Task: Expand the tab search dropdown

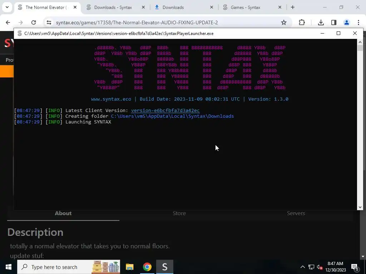Action: pos(7,7)
